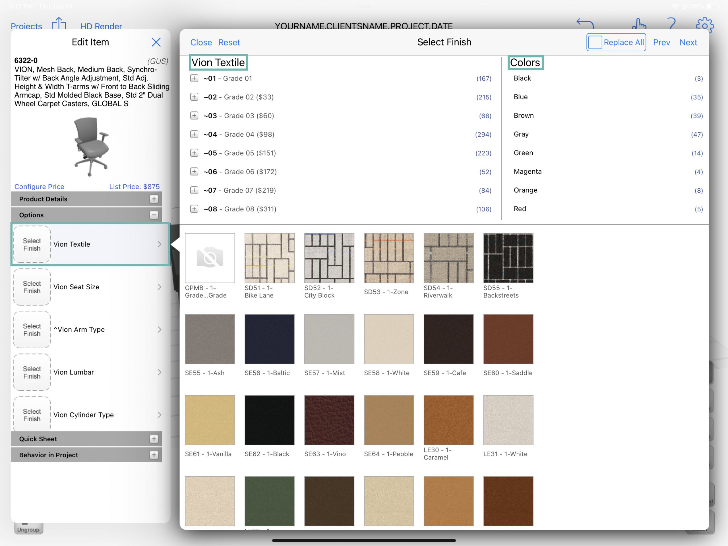
Task: Expand the ~03 Grade 03 plus box
Action: click(194, 116)
